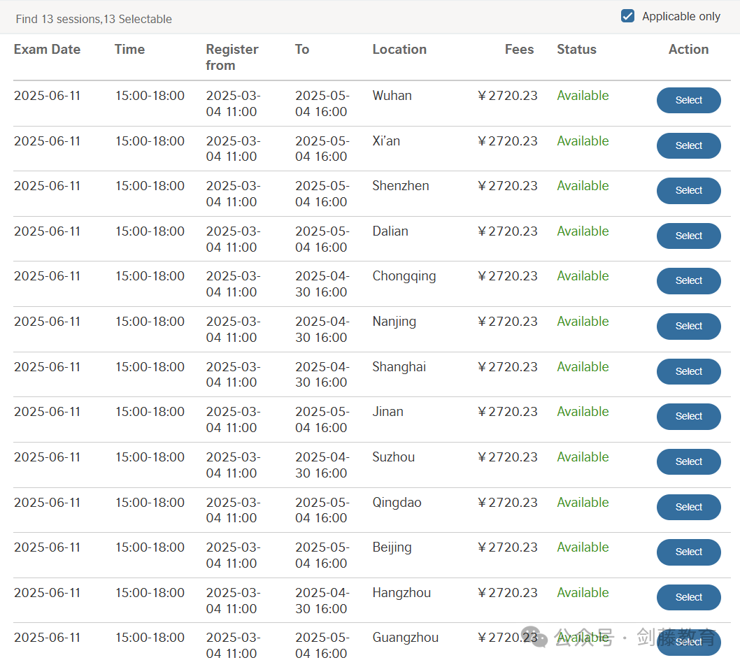Click the Register from column header
Viewport: 740px width, 667px height.
232,57
